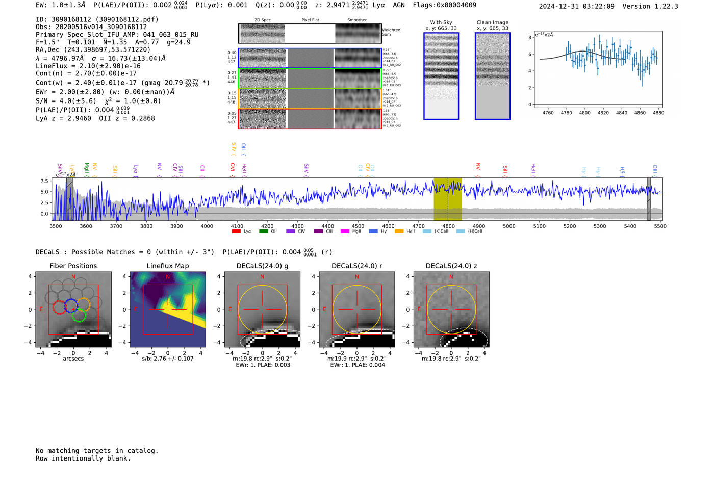Click the "s/b: 2.76 +/- 0.107" caption

pos(168,359)
